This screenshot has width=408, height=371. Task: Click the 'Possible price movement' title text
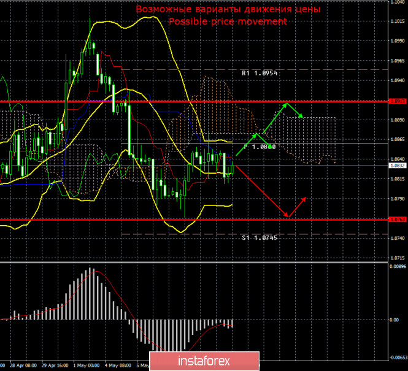pos(228,21)
